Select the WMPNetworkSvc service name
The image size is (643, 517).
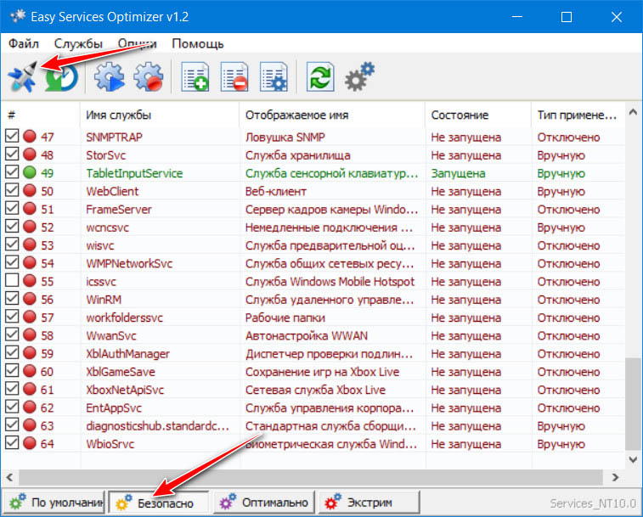tap(129, 263)
